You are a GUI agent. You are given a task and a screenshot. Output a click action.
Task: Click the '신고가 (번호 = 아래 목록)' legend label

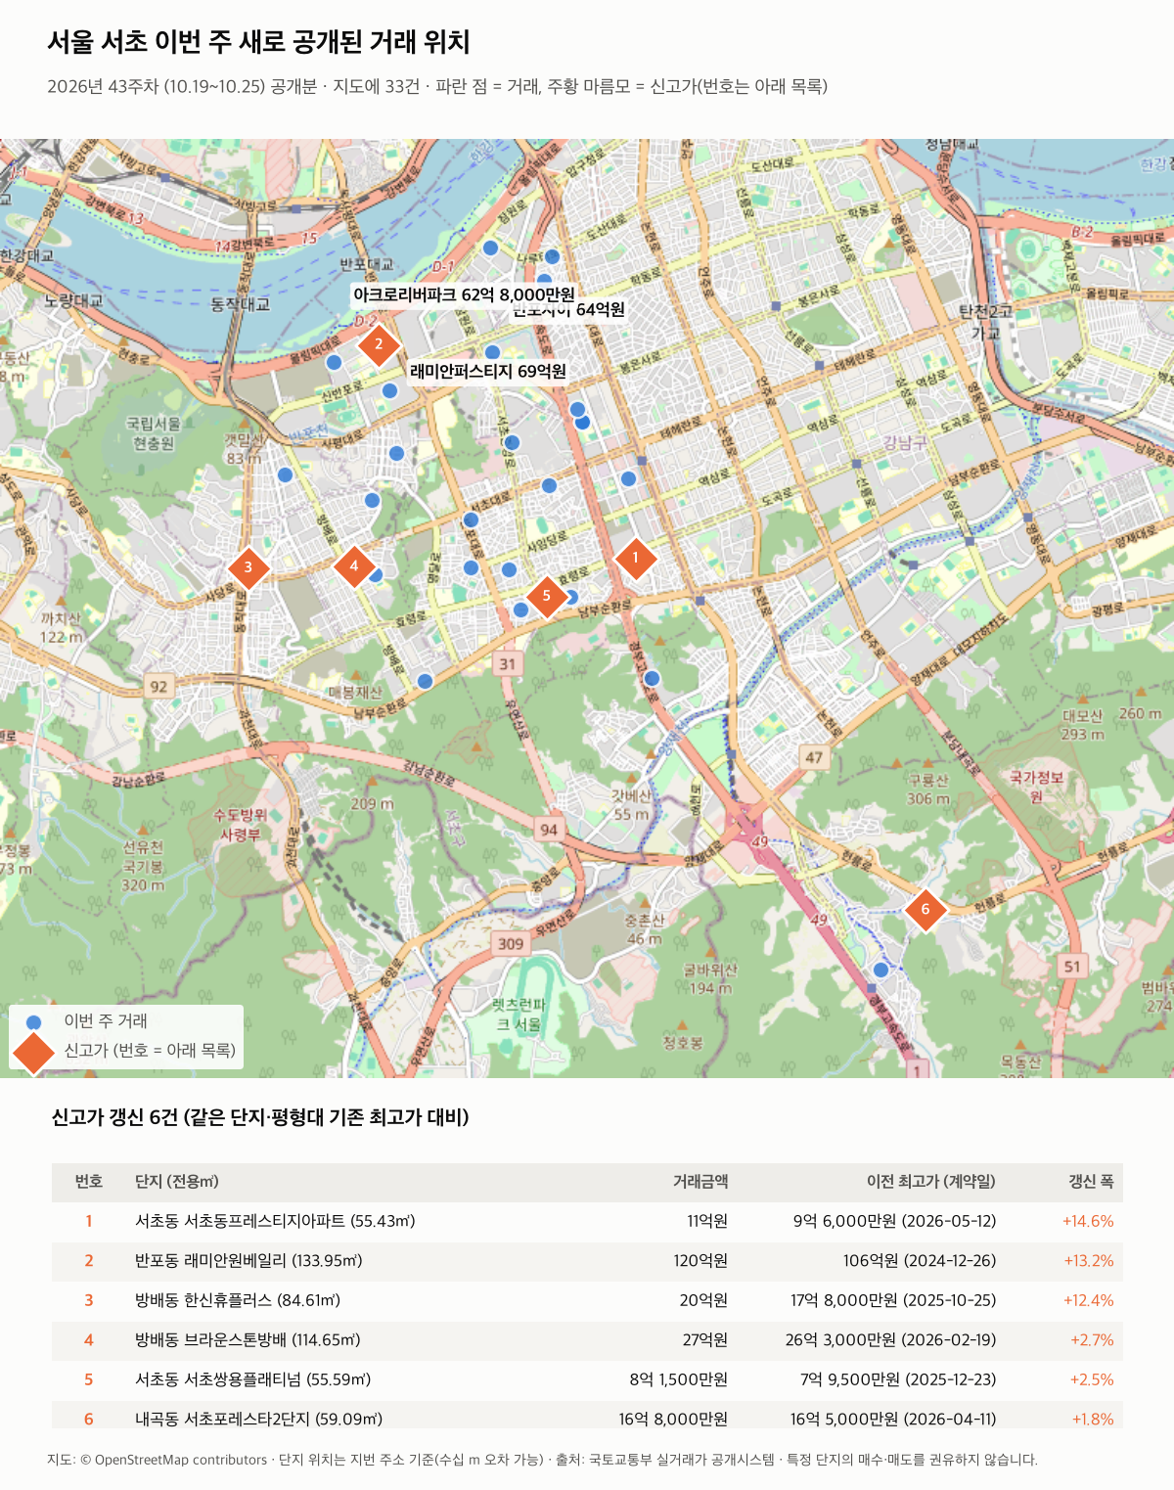tap(150, 1051)
